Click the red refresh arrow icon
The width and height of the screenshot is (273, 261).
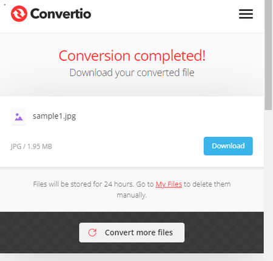pyautogui.click(x=92, y=232)
